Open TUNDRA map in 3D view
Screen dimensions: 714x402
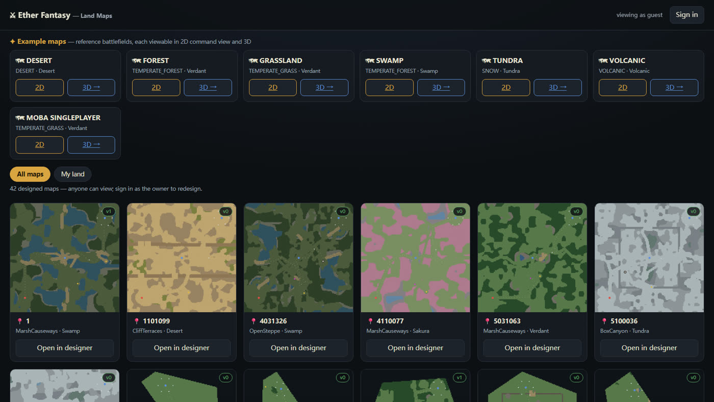click(558, 87)
